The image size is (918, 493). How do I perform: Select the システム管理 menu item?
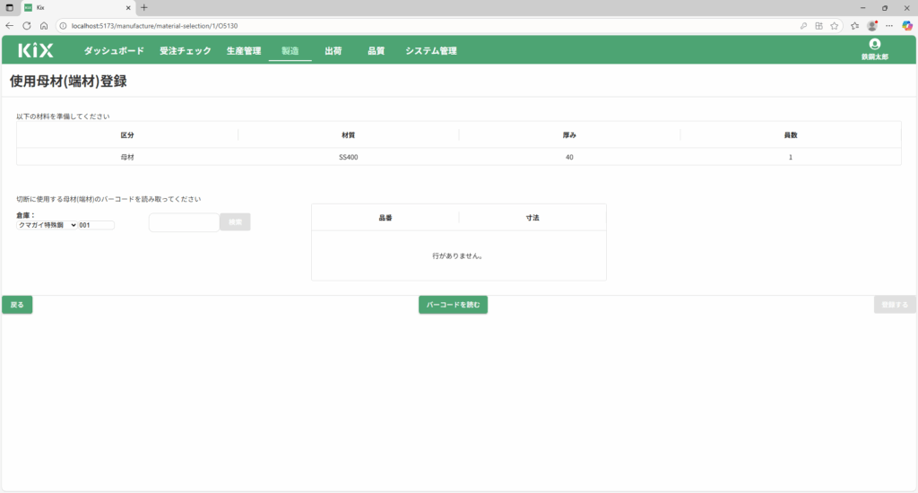click(430, 51)
